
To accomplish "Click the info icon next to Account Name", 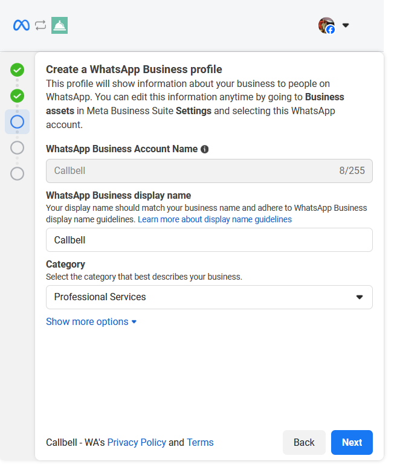I will click(x=205, y=149).
